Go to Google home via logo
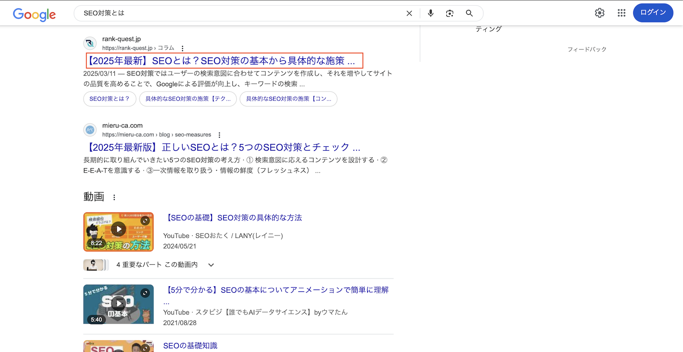Screen dimensions: 683x352 (x=34, y=14)
